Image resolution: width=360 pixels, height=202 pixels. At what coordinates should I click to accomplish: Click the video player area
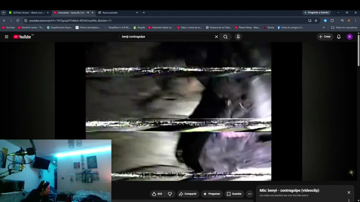[178, 111]
